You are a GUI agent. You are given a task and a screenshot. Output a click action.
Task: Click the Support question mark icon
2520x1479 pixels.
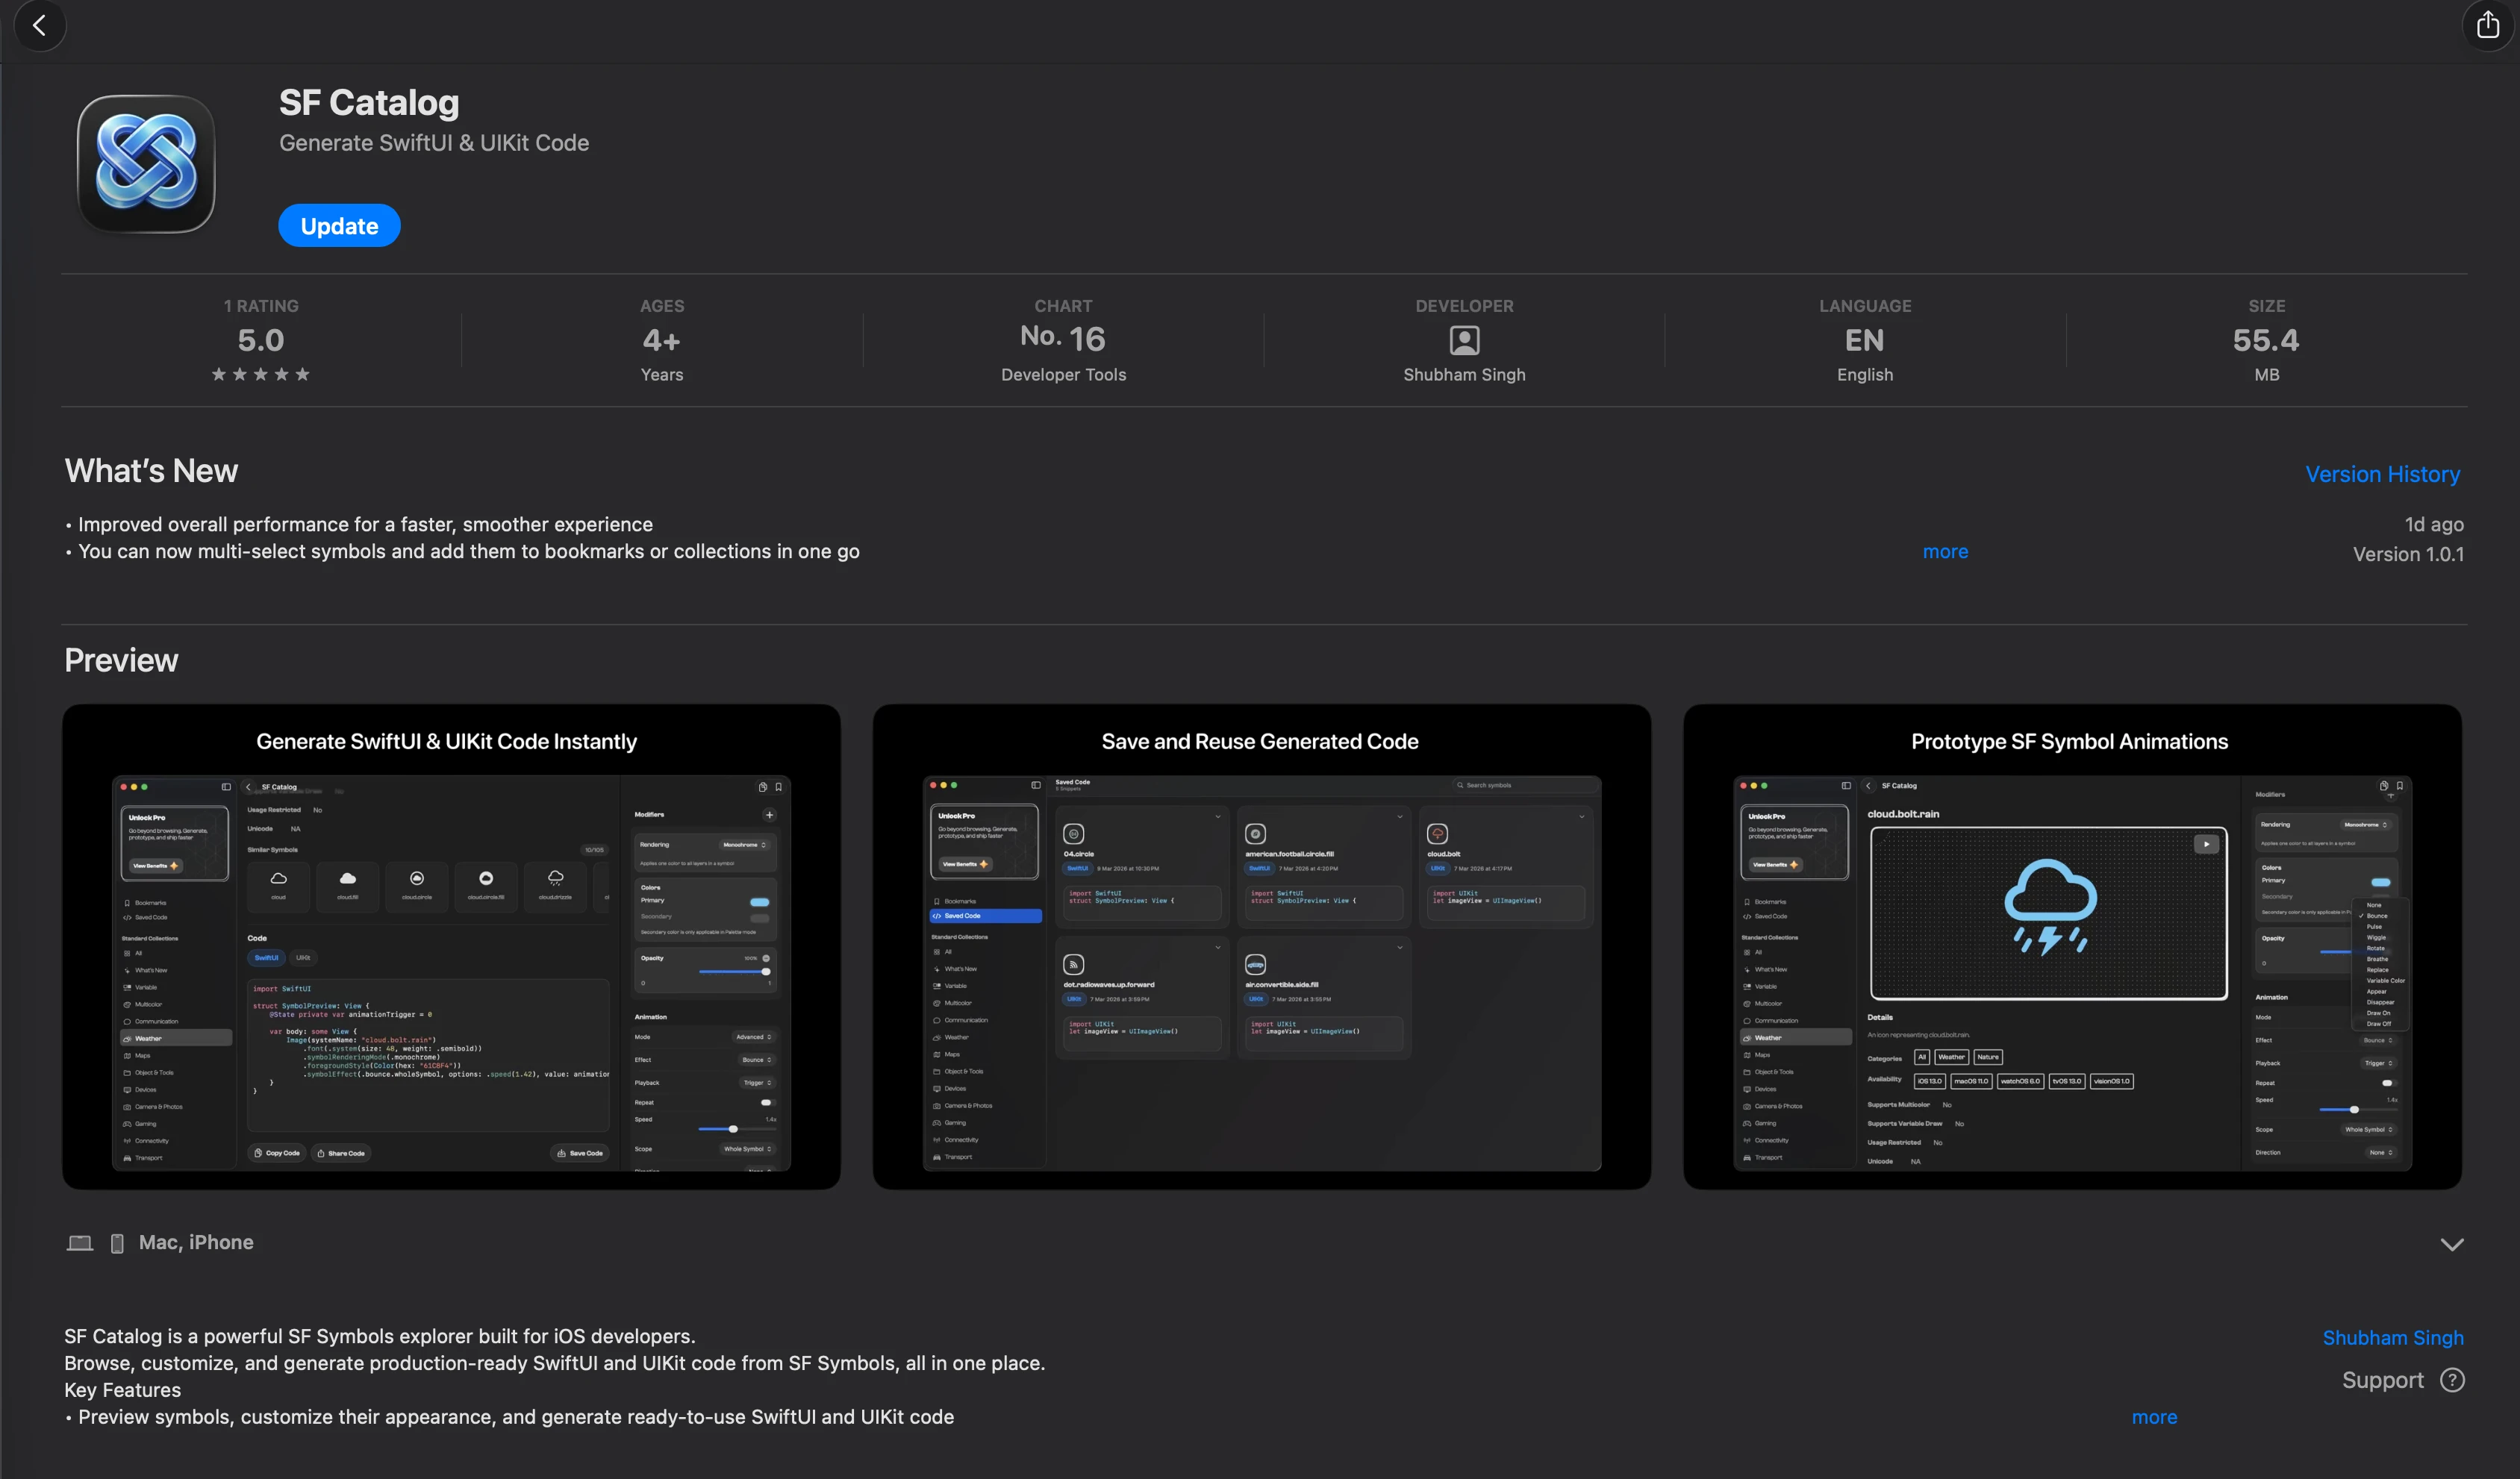(2452, 1380)
